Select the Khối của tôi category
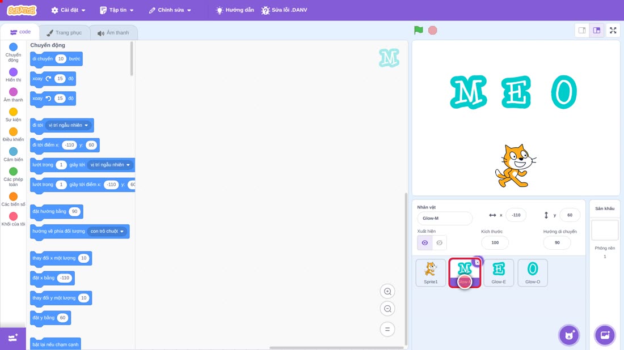 (13, 219)
